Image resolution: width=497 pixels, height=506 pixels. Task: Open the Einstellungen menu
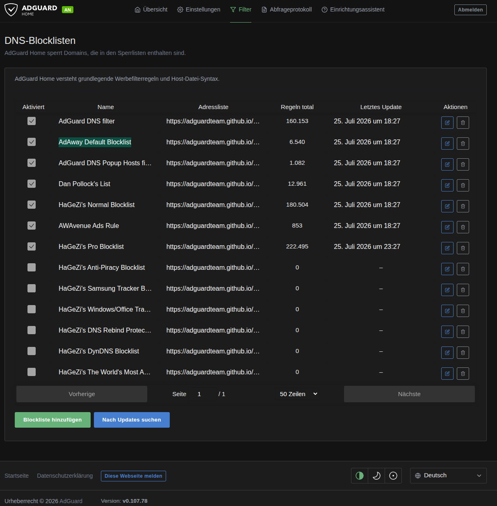click(199, 9)
